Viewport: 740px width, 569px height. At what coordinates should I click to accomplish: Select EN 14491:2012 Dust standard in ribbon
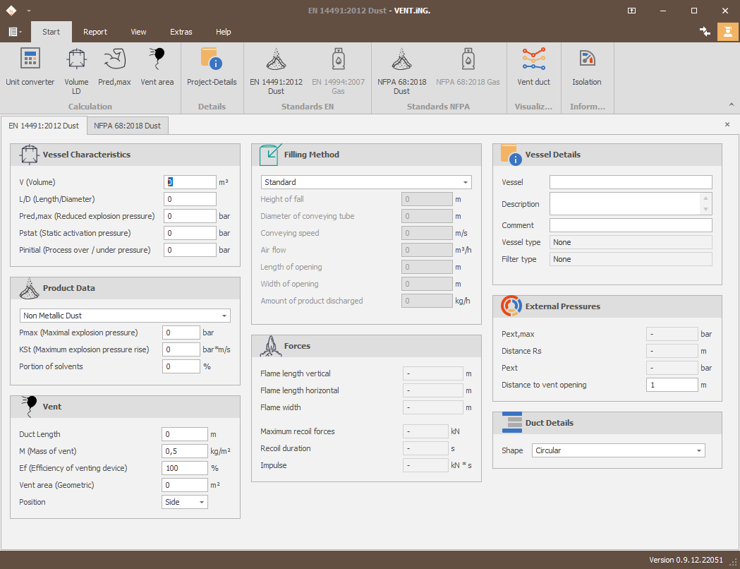click(276, 71)
